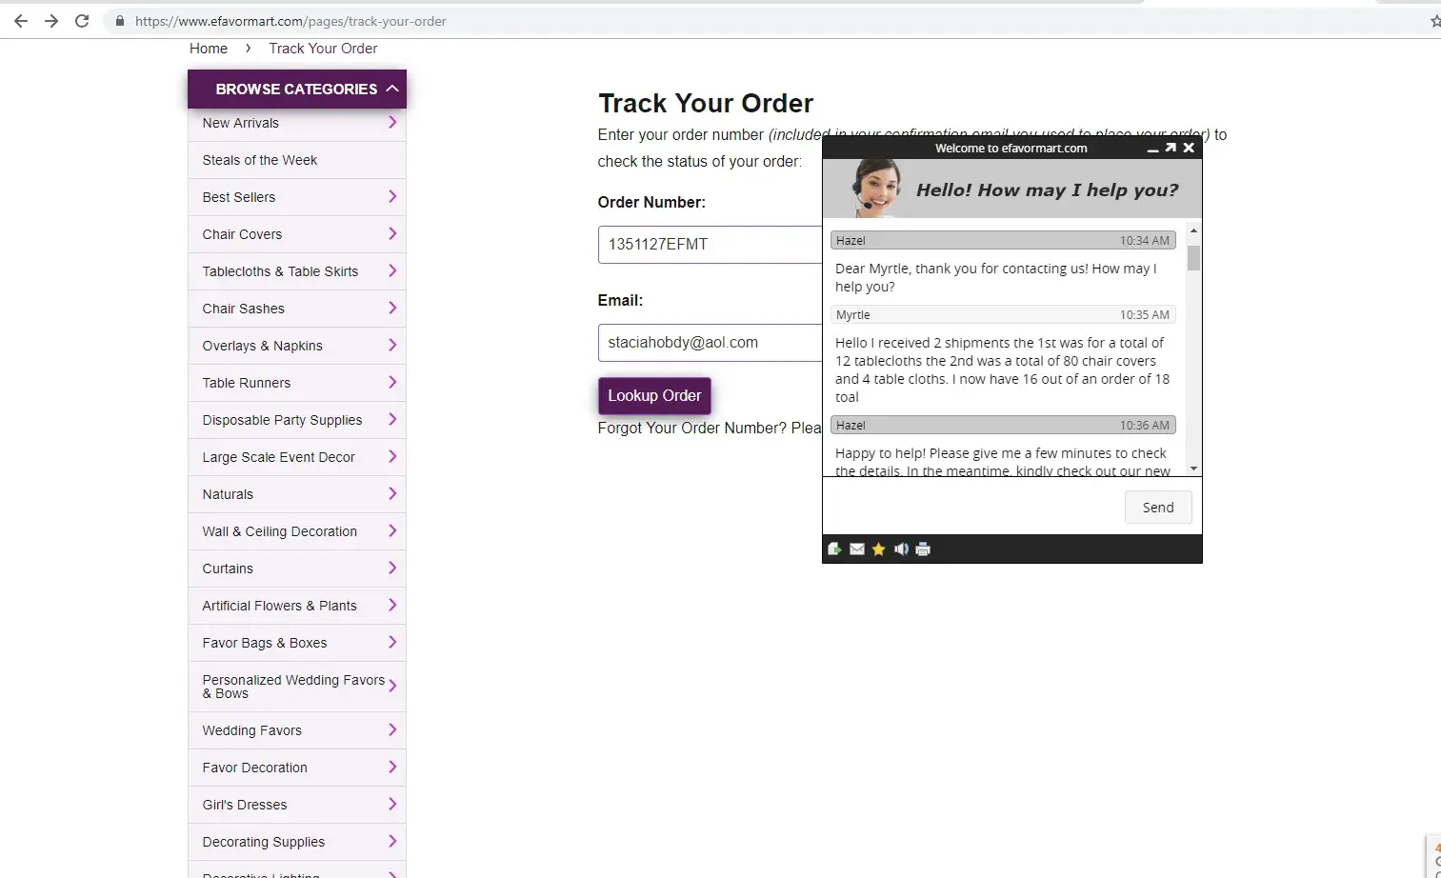Open the Curtains category
The image size is (1441, 878).
click(x=297, y=569)
